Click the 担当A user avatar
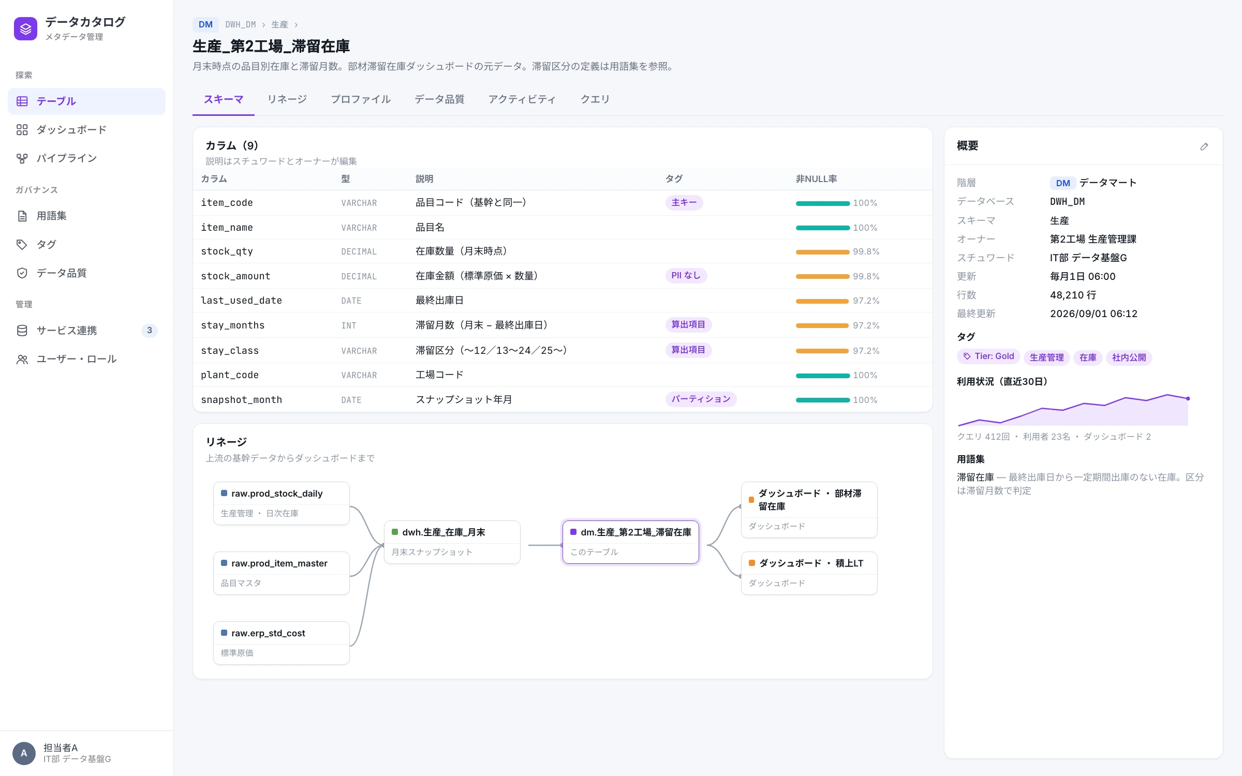 [24, 753]
